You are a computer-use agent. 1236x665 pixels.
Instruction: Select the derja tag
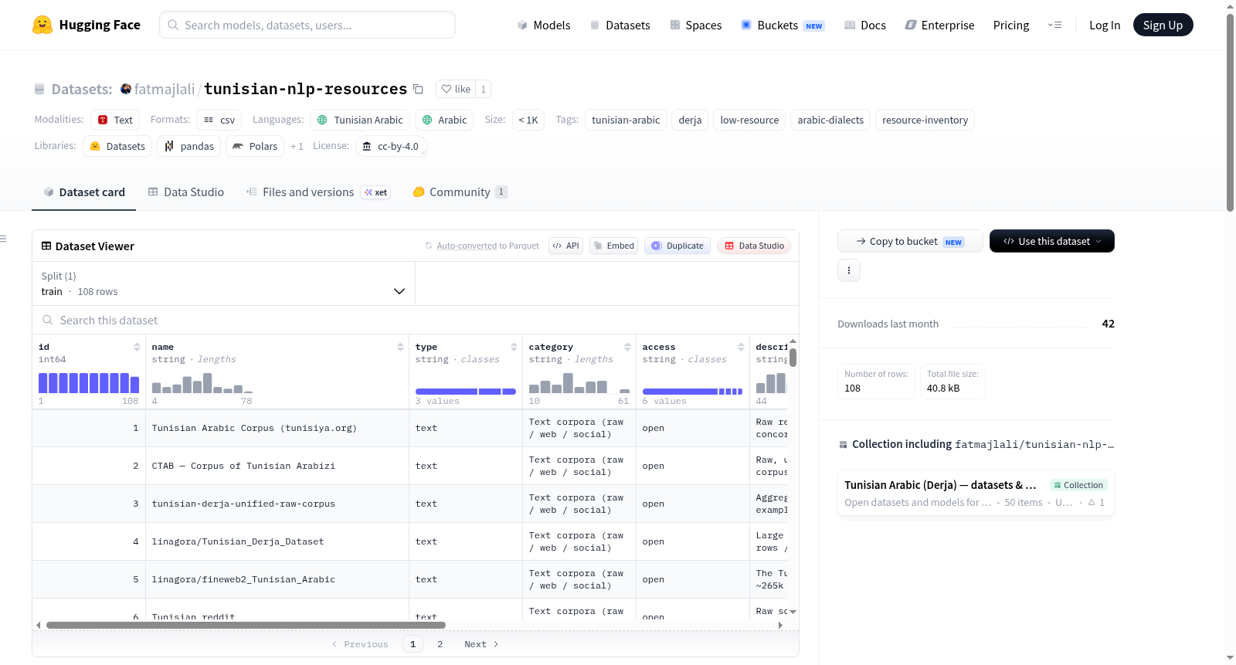(690, 120)
